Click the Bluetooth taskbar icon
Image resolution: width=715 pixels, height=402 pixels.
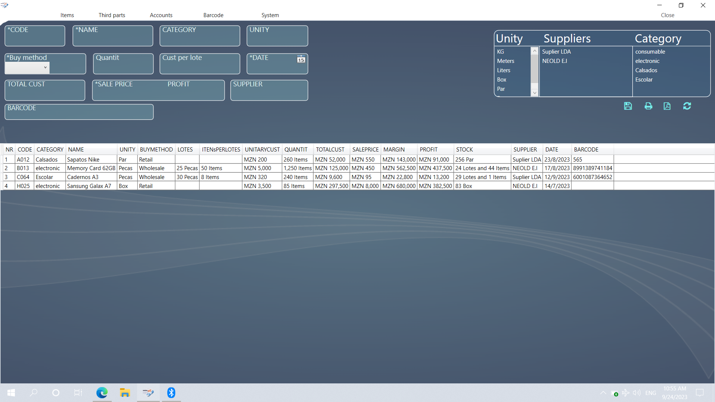(x=171, y=393)
